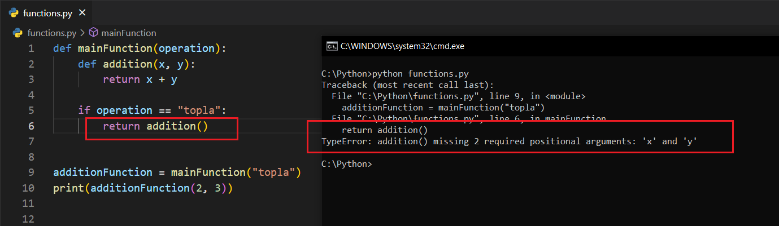Expand the breadcrumb chevron after functions.py

point(82,33)
